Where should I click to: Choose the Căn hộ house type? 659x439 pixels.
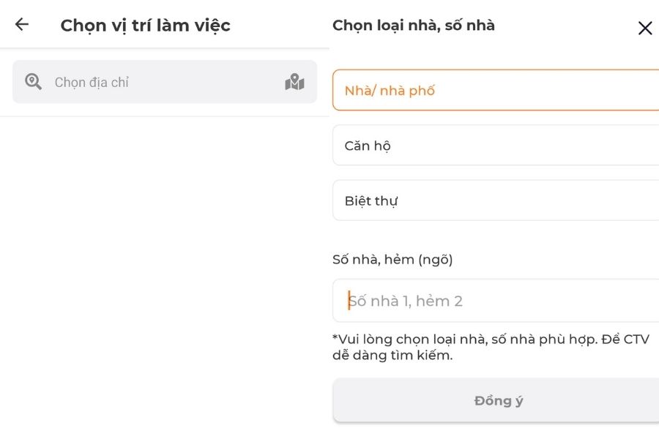click(495, 145)
